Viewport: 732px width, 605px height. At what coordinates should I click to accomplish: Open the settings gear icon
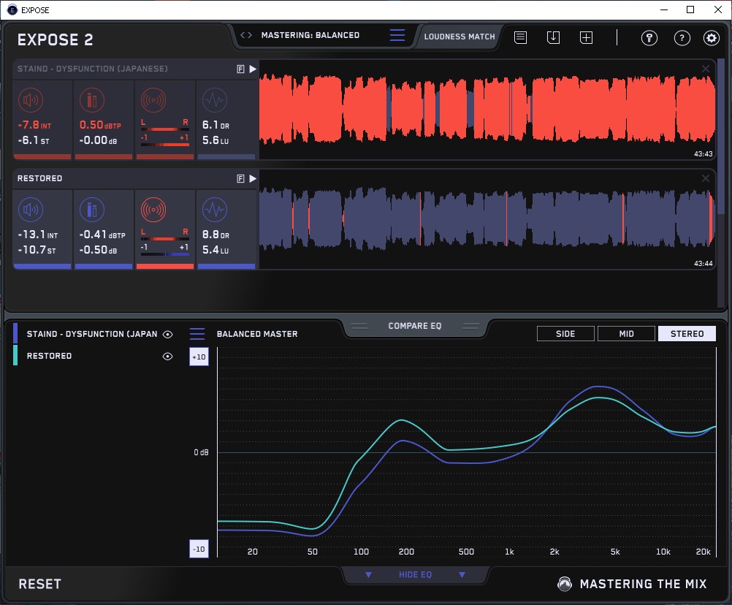pos(711,38)
